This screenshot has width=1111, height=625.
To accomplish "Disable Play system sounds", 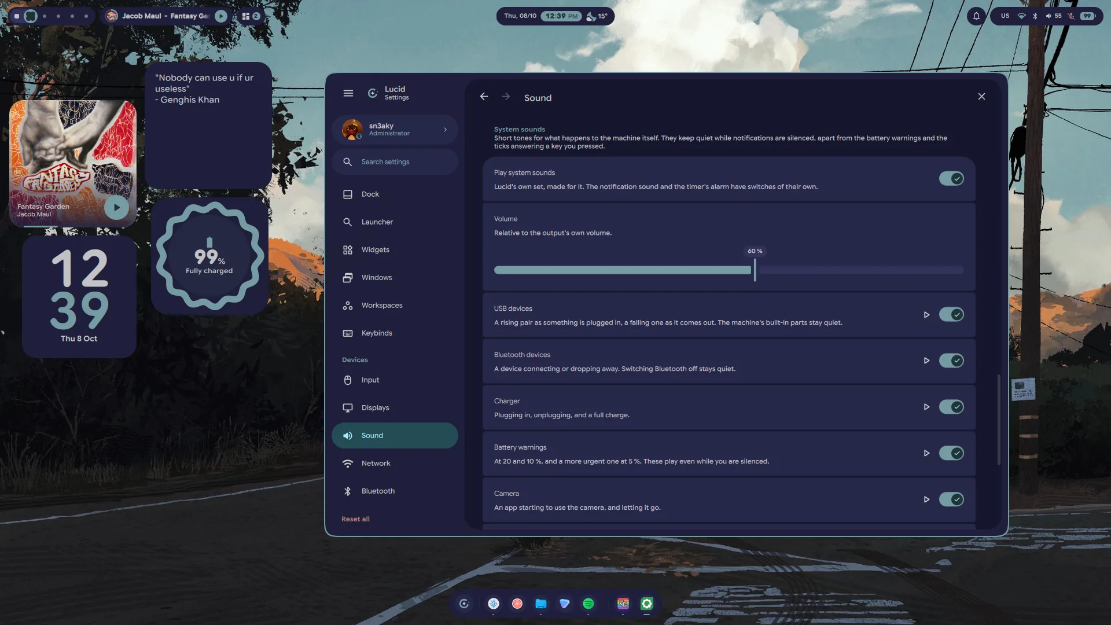I will pyautogui.click(x=951, y=179).
